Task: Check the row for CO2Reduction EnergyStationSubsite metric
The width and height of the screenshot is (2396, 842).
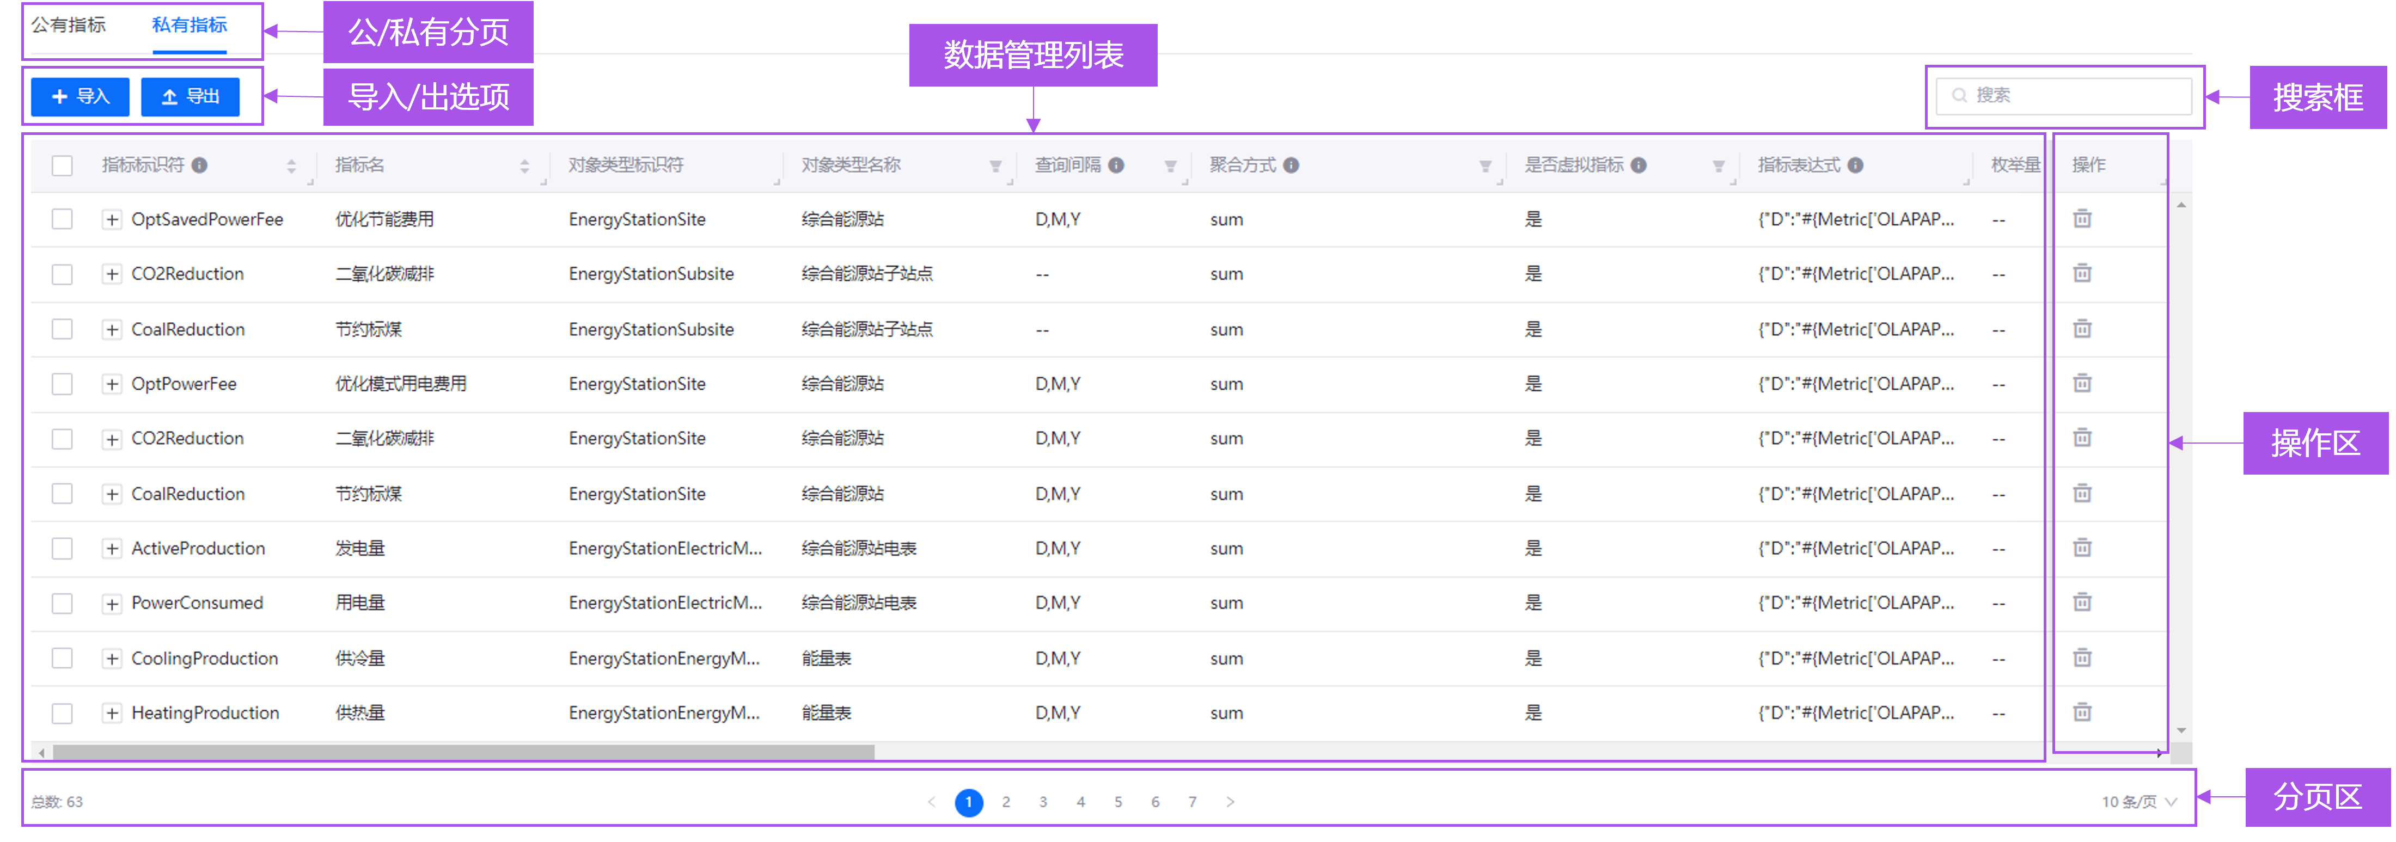Action: pos(62,274)
